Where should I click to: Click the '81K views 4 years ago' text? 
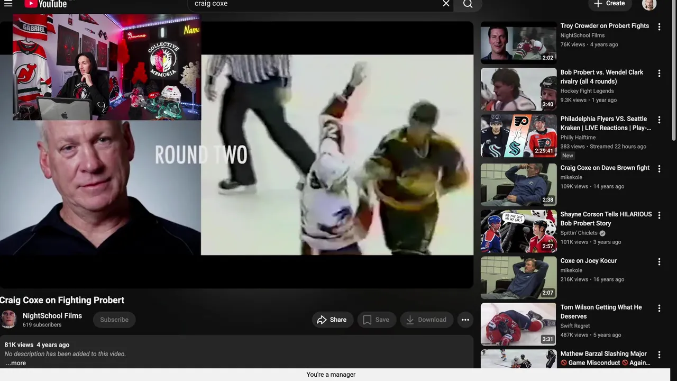37,345
